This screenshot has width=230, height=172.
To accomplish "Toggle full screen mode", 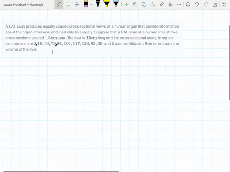I will 224,4.
